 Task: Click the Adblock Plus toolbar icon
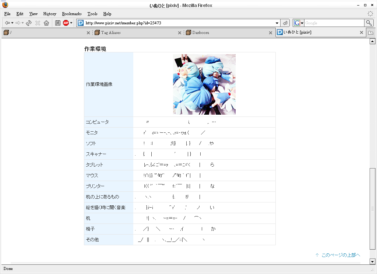point(67,22)
